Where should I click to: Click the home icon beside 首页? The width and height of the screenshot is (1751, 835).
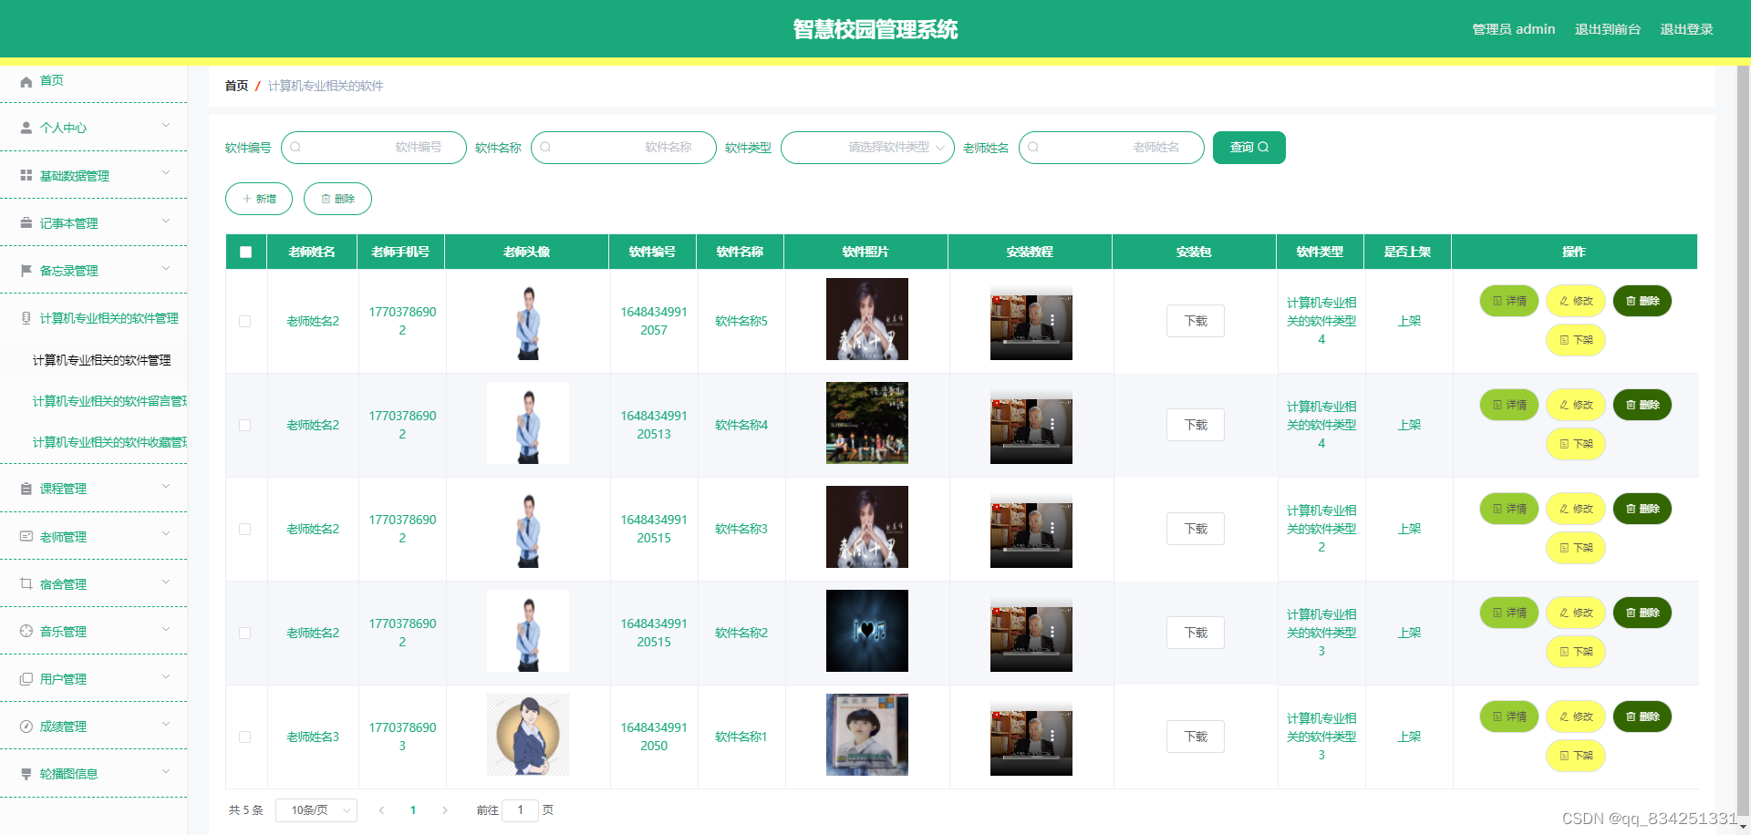[x=26, y=81]
